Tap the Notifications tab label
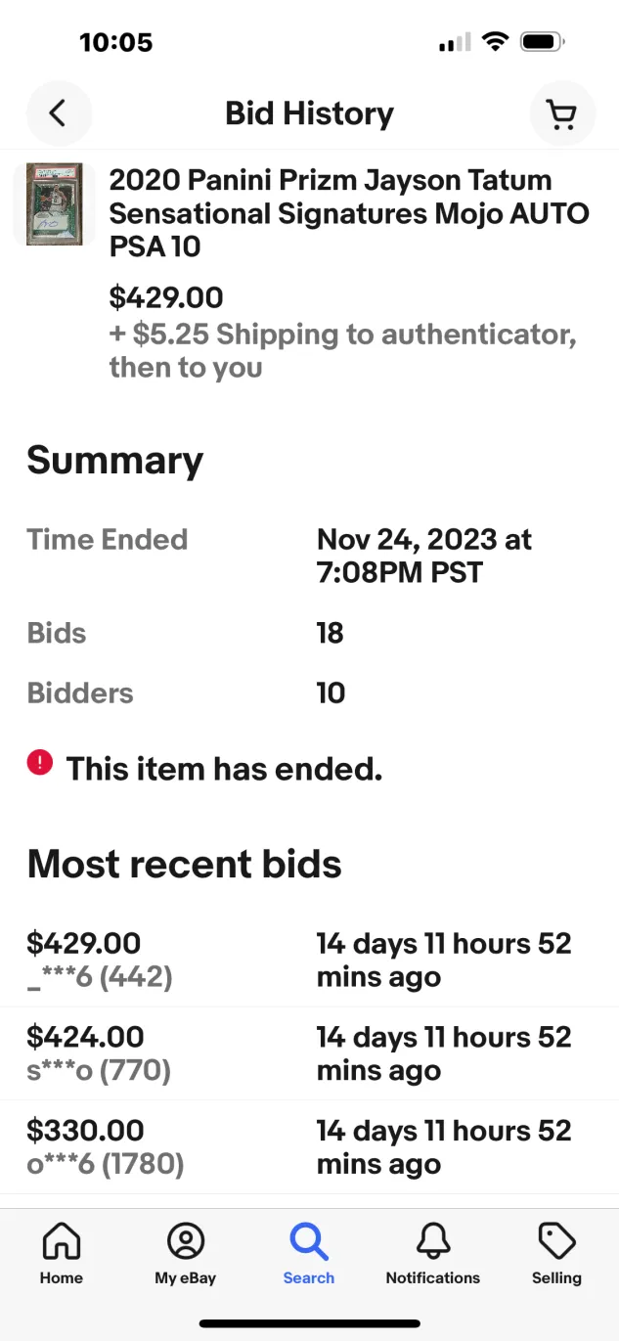Screen dimensions: 619x1341 pyautogui.click(x=433, y=1277)
